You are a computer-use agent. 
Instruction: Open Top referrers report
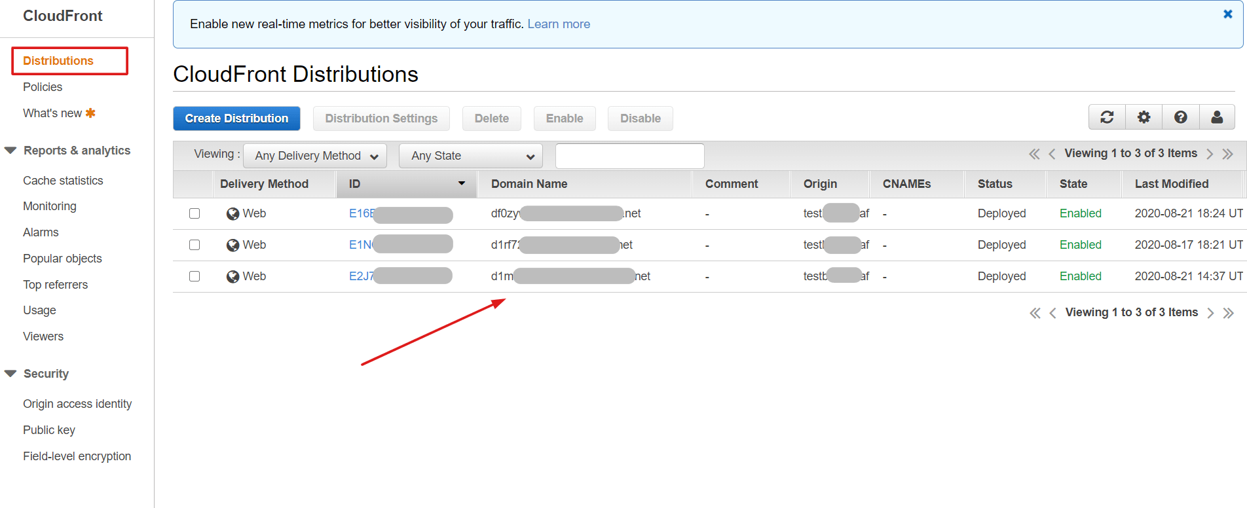click(55, 285)
